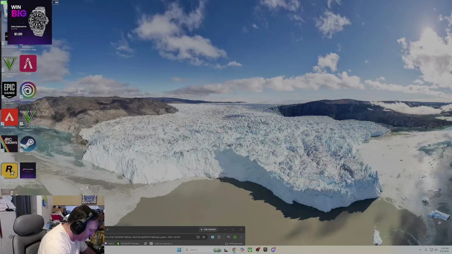Open the HQZAOFPS Stream bookmark

[129, 243]
